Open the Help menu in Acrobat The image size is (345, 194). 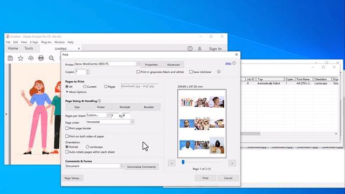71,42
